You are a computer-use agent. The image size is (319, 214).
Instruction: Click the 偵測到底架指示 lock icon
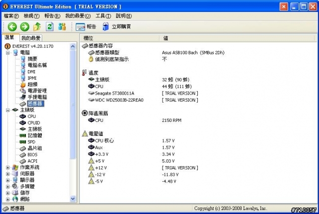point(91,59)
